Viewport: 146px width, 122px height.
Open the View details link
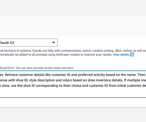click(121, 55)
